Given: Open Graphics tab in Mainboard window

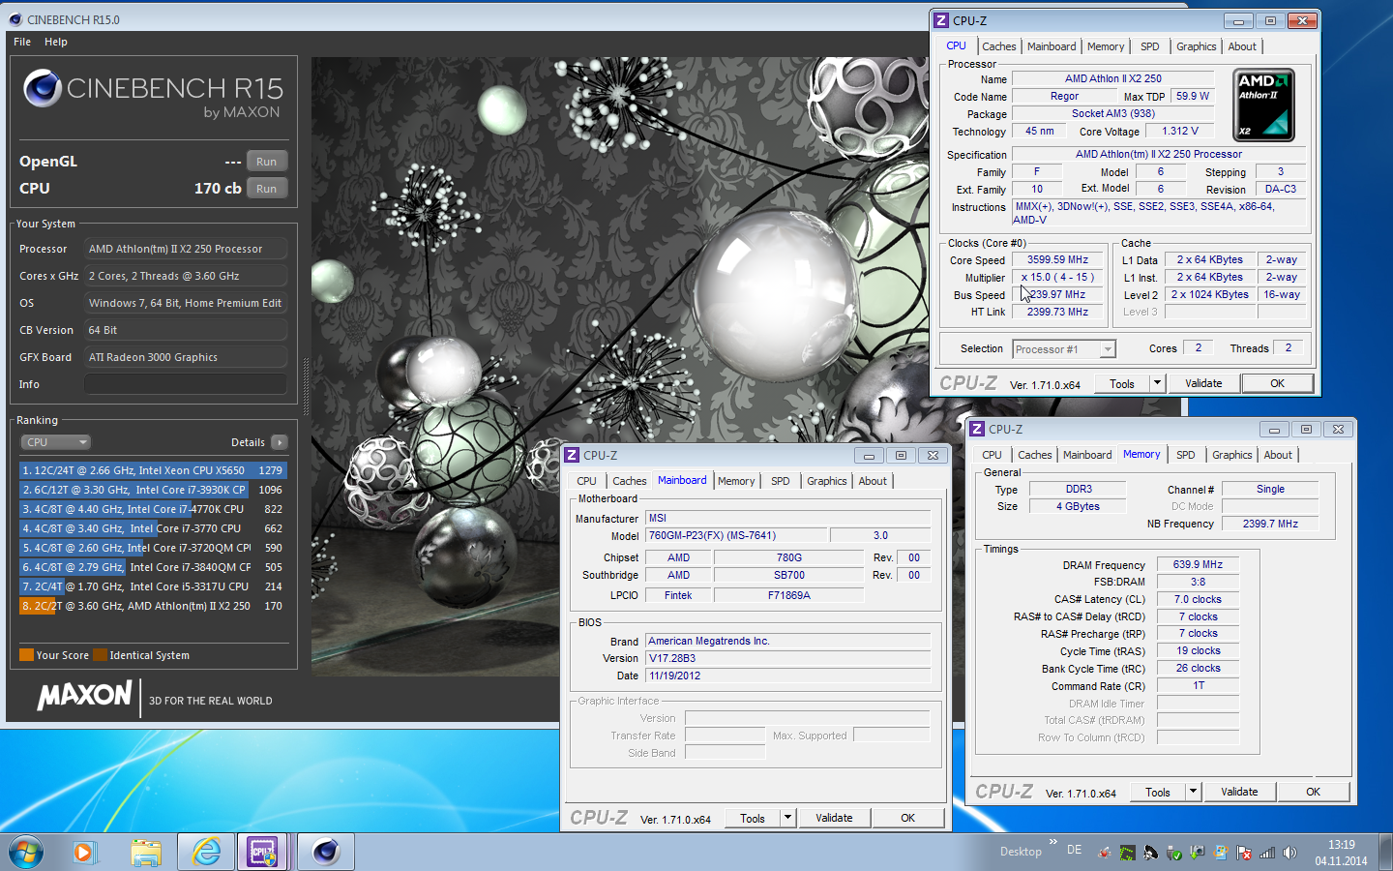Looking at the screenshot, I should pos(827,481).
